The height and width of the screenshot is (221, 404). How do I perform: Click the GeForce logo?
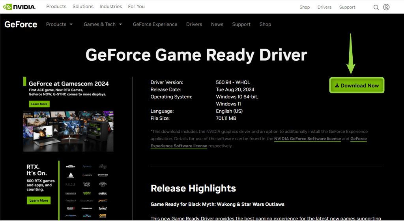click(x=21, y=24)
